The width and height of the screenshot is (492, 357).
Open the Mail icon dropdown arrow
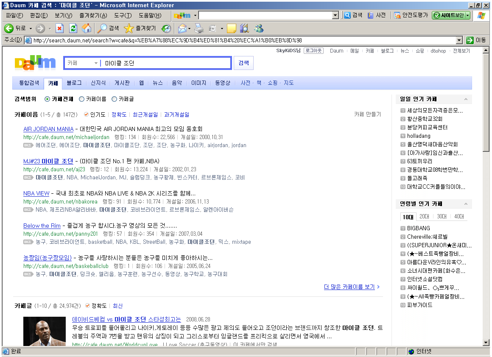190,28
